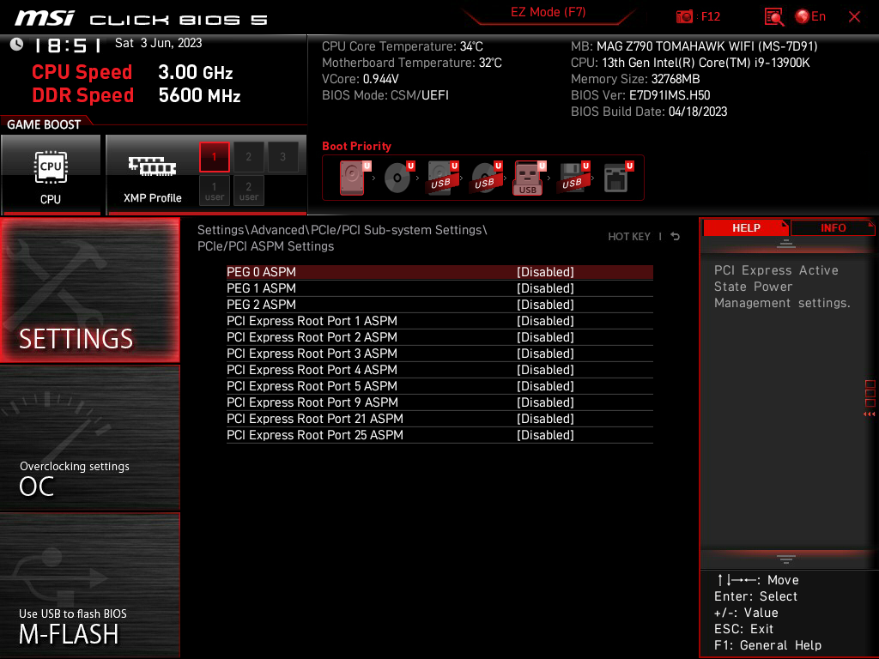
Task: Open PEG 1 ASPM value dropdown
Action: [x=545, y=288]
